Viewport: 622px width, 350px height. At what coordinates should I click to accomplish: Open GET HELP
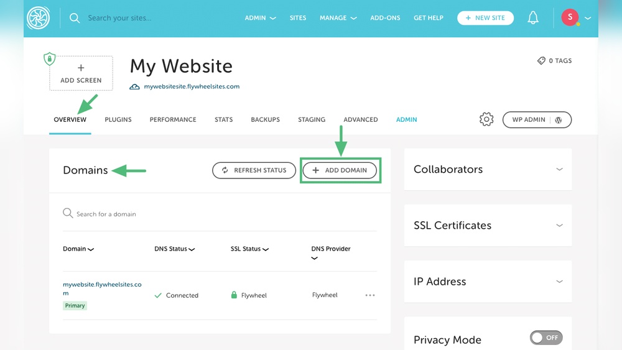point(429,18)
